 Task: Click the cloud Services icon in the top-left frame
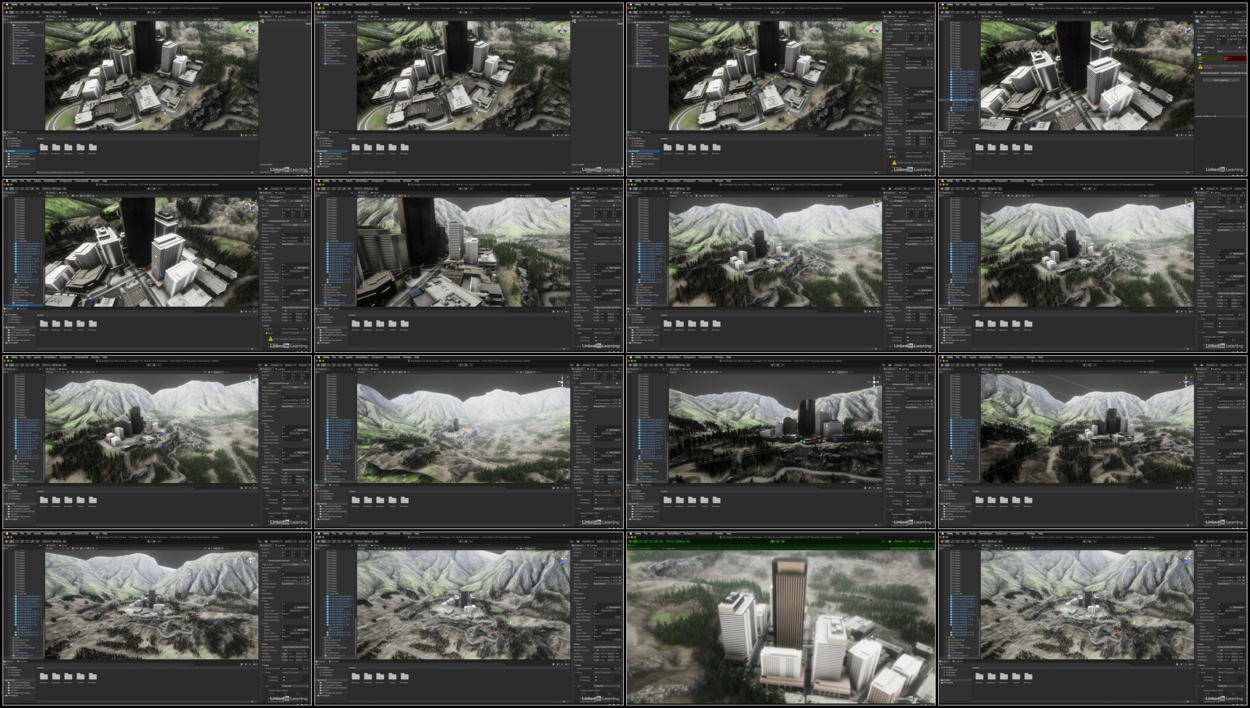click(x=266, y=12)
